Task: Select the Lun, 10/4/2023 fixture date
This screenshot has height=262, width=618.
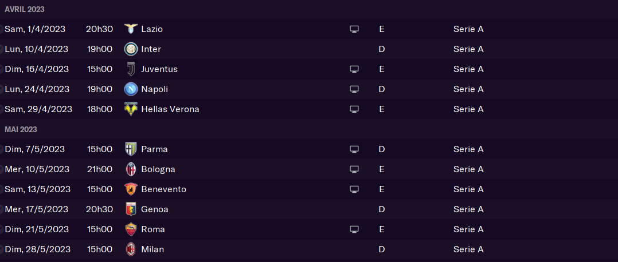Action: pos(36,49)
